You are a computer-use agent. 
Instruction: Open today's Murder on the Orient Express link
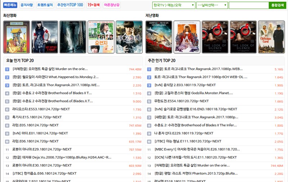[x=50, y=69]
